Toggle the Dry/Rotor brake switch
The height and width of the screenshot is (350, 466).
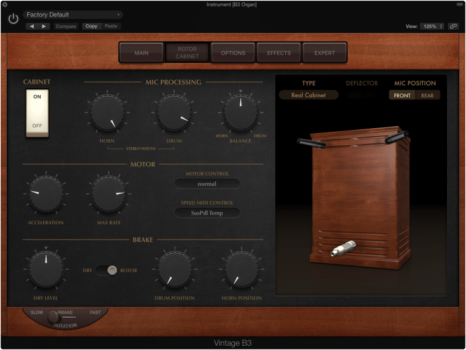(x=107, y=270)
